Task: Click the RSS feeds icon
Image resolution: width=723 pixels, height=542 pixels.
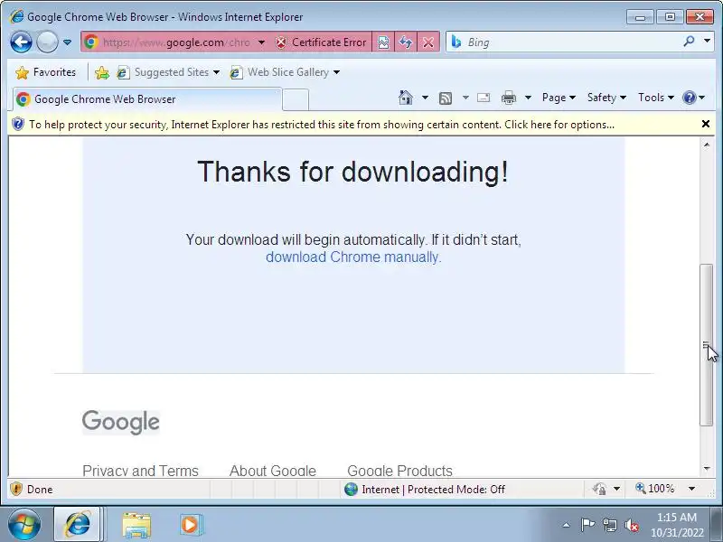Action: pos(446,98)
